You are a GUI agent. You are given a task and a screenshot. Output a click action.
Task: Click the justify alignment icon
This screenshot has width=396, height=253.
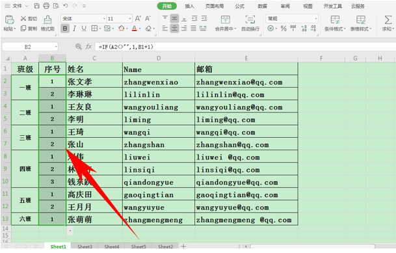point(194,28)
